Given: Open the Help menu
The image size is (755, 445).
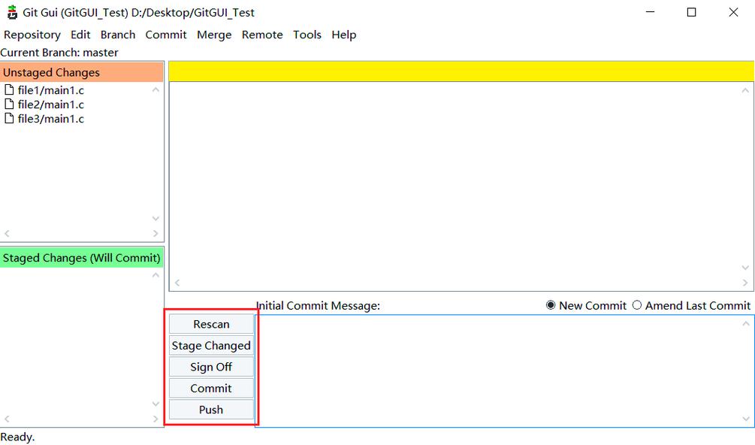Looking at the screenshot, I should (344, 35).
